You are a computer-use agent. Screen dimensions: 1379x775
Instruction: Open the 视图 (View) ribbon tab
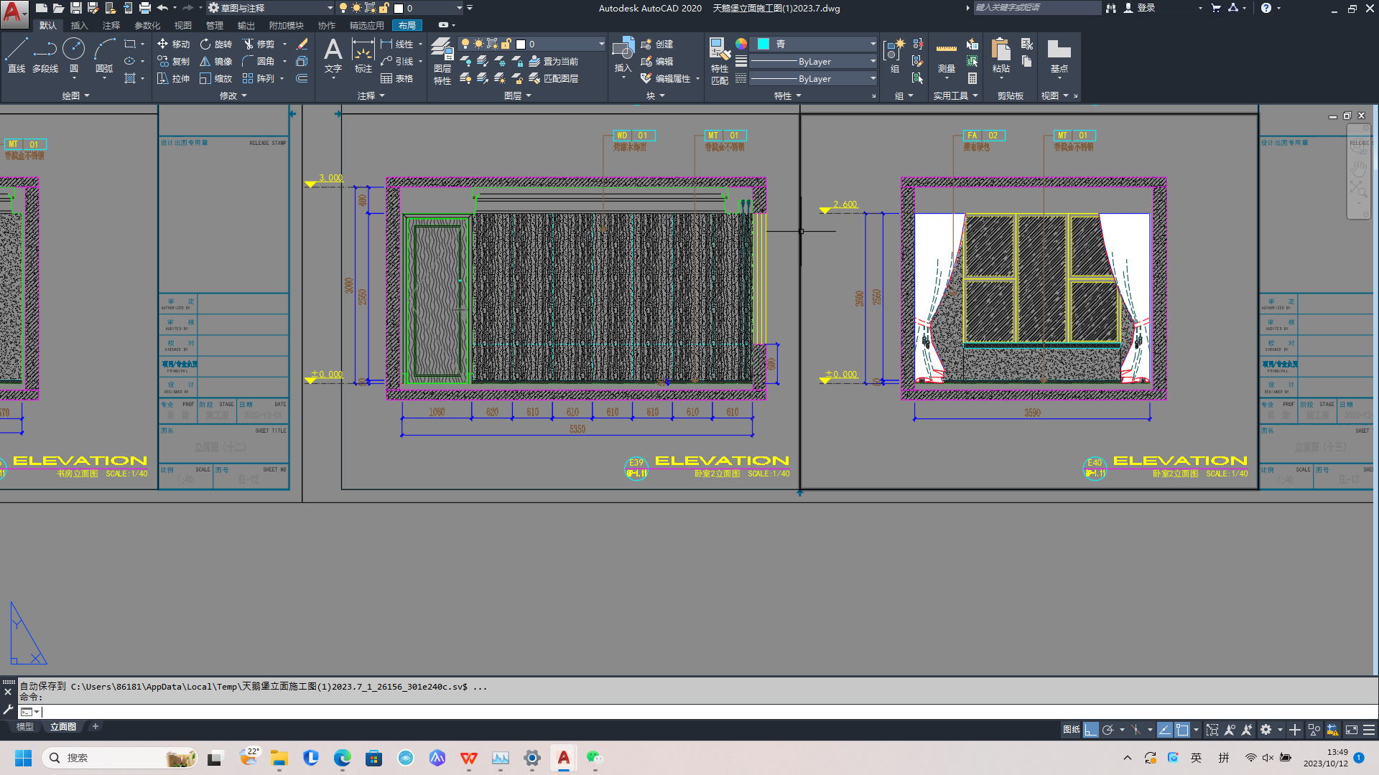[x=183, y=25]
